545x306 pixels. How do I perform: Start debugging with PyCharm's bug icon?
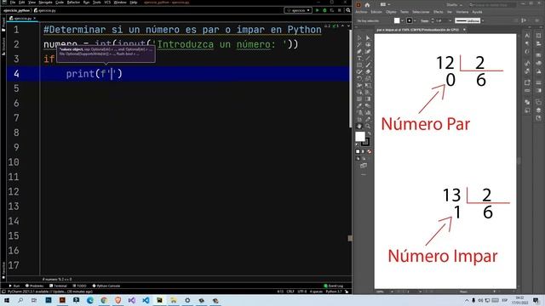324,10
